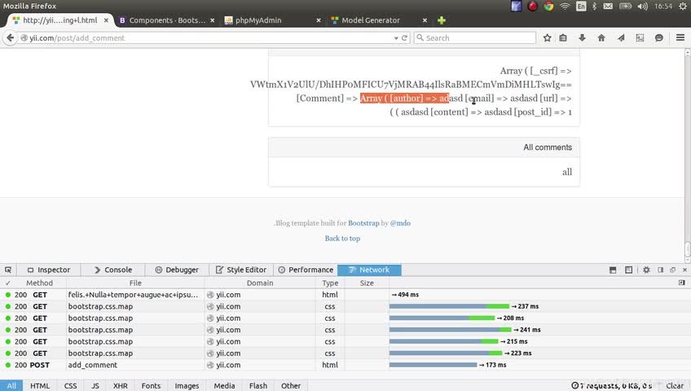Open the chat bubble Hello icon
Screen dimensions: 691x391
coord(659,37)
